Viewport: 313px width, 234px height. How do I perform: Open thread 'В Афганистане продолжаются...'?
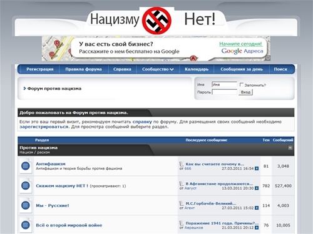219,184
